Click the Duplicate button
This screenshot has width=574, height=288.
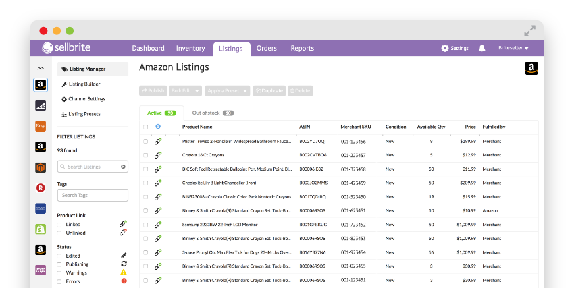pyautogui.click(x=269, y=91)
